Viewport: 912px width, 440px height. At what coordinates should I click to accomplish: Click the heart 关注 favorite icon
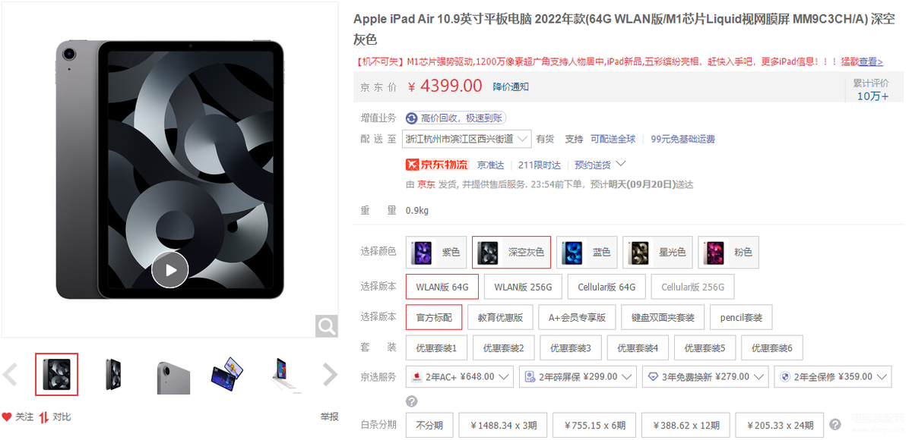click(x=7, y=416)
